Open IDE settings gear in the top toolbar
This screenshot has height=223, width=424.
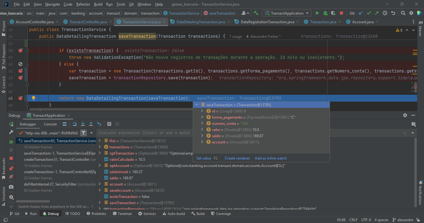tap(411, 13)
